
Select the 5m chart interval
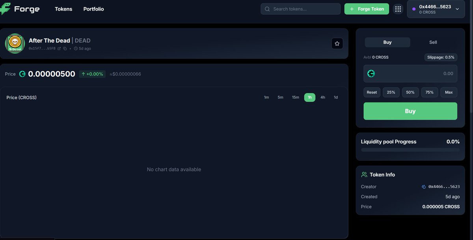(x=281, y=97)
